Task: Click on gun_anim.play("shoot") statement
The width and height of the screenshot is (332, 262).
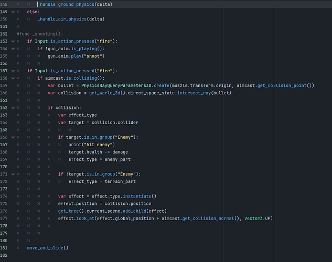Action: (76, 56)
